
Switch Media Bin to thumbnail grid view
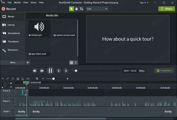tap(71, 63)
